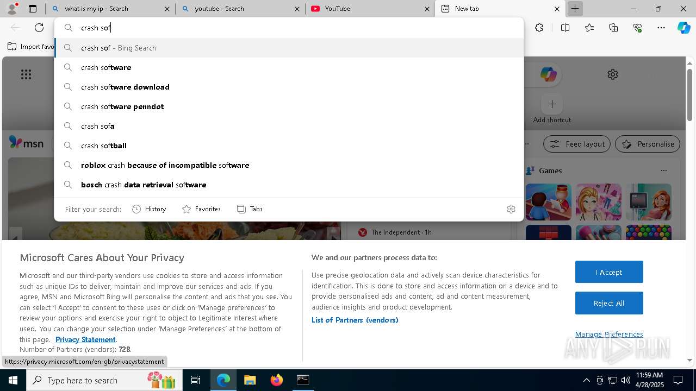Viewport: 696px width, 391px height.
Task: Select 'crash sof - Bing Search' suggestion
Action: click(289, 48)
